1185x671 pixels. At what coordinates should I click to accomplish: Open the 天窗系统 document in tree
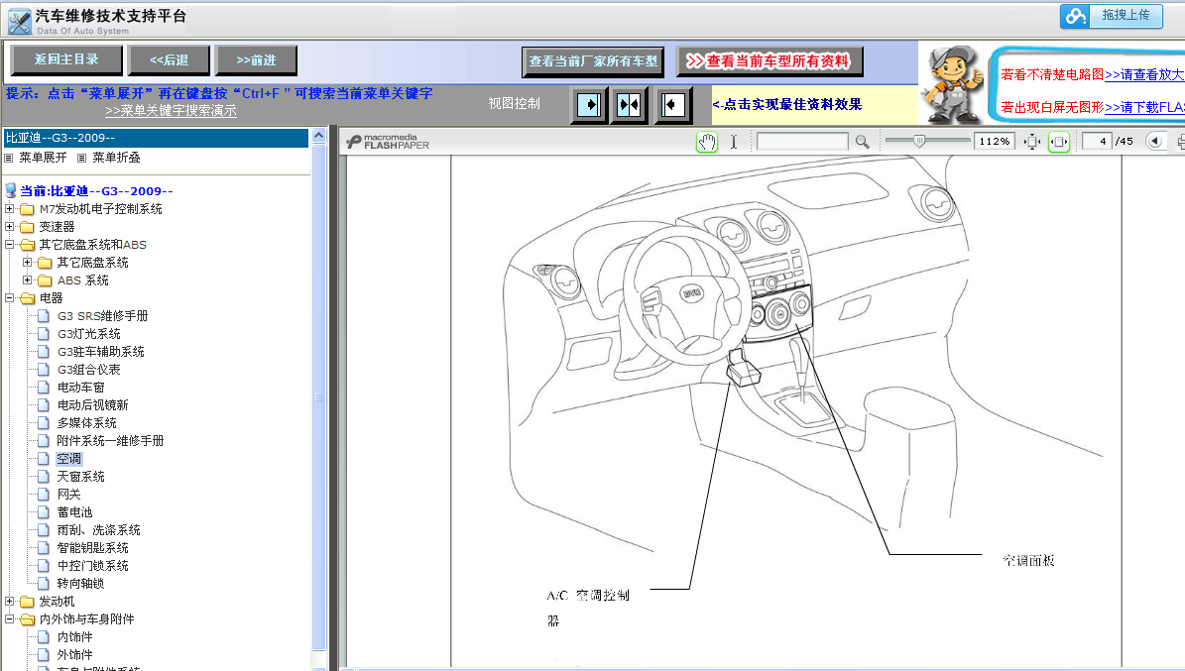[80, 477]
